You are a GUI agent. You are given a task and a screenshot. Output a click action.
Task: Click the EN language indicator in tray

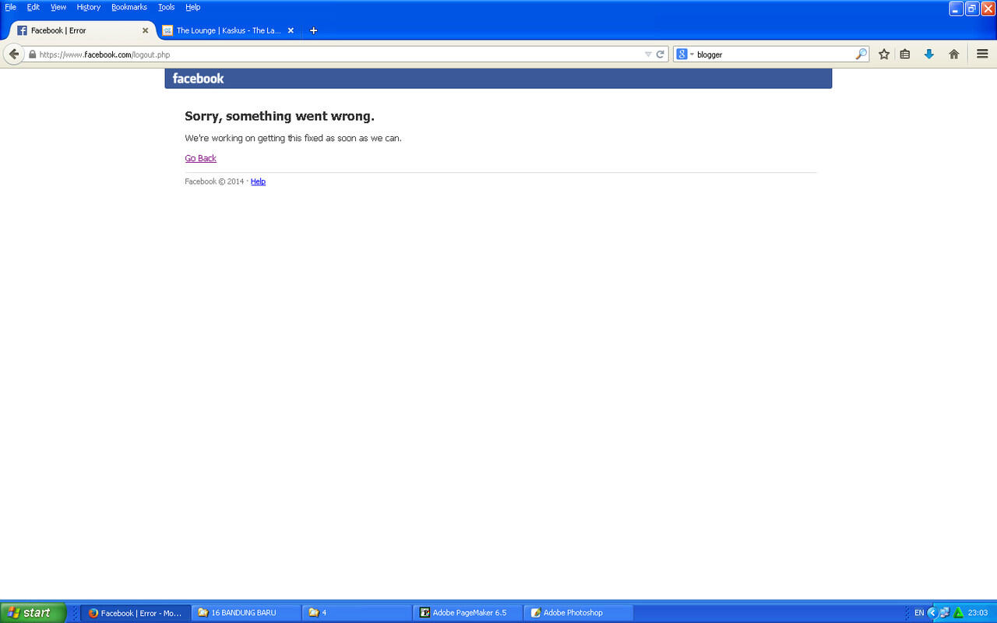(x=919, y=613)
